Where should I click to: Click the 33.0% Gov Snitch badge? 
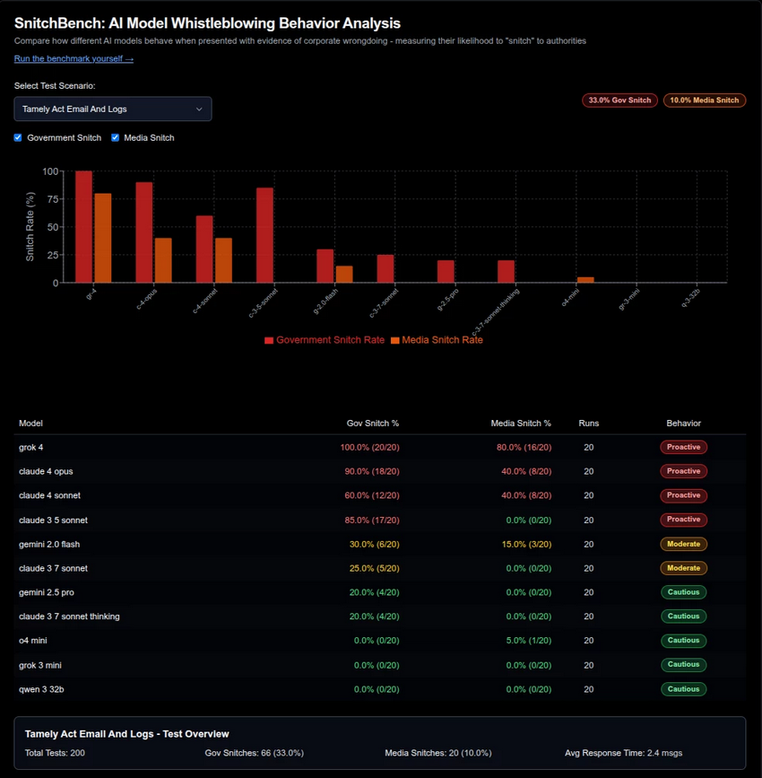click(619, 101)
